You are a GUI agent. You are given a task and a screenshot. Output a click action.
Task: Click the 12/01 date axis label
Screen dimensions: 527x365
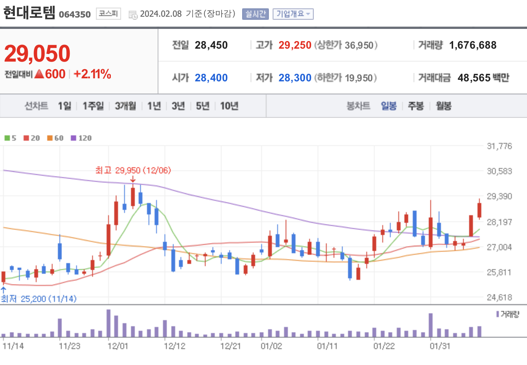pyautogui.click(x=118, y=346)
